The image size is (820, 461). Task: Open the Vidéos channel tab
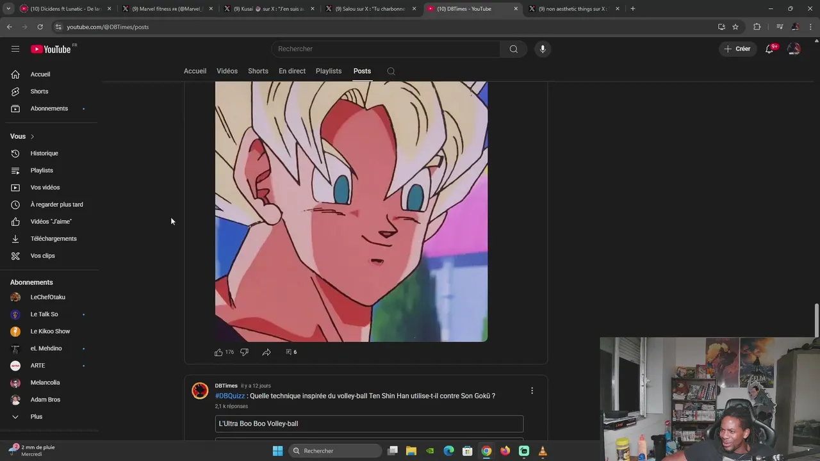point(227,71)
